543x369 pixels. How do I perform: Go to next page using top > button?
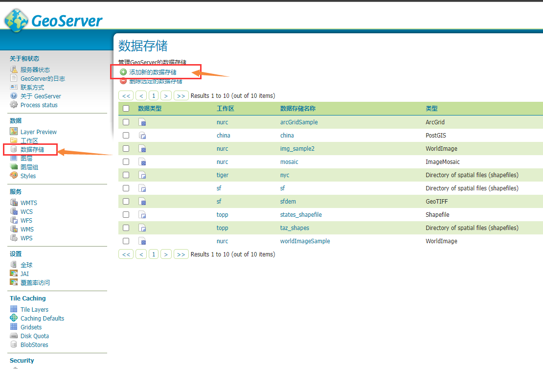coord(166,95)
